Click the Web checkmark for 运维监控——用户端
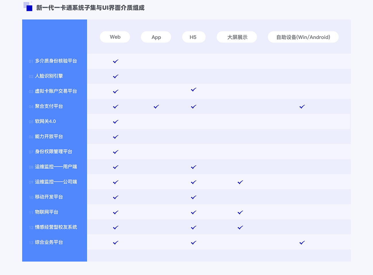 116,167
